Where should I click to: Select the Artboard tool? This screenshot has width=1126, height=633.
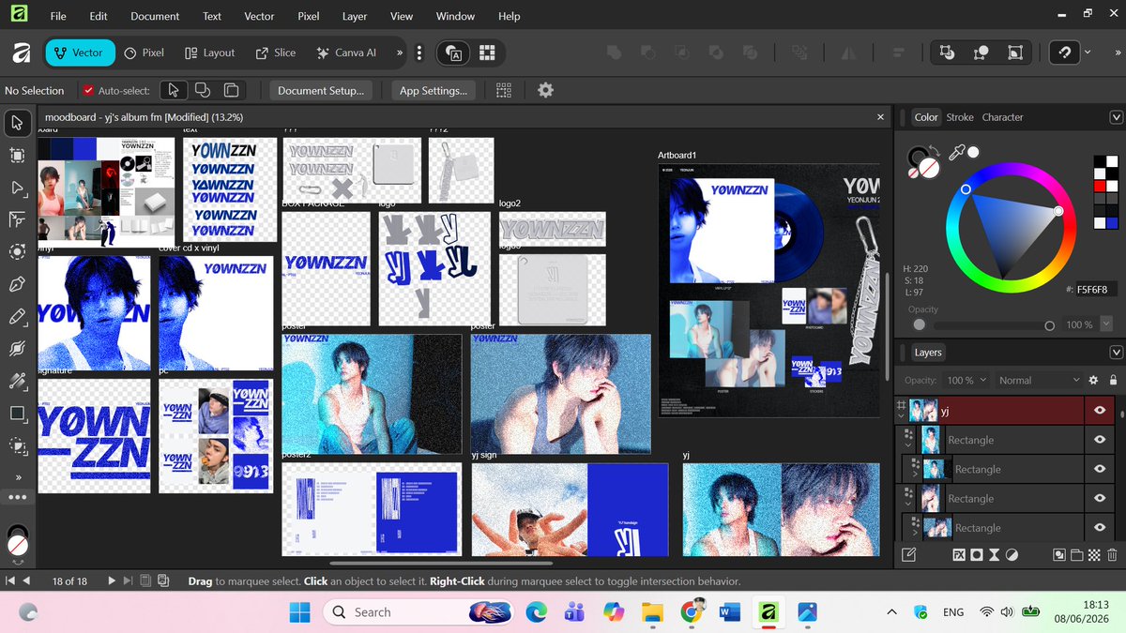(x=17, y=155)
